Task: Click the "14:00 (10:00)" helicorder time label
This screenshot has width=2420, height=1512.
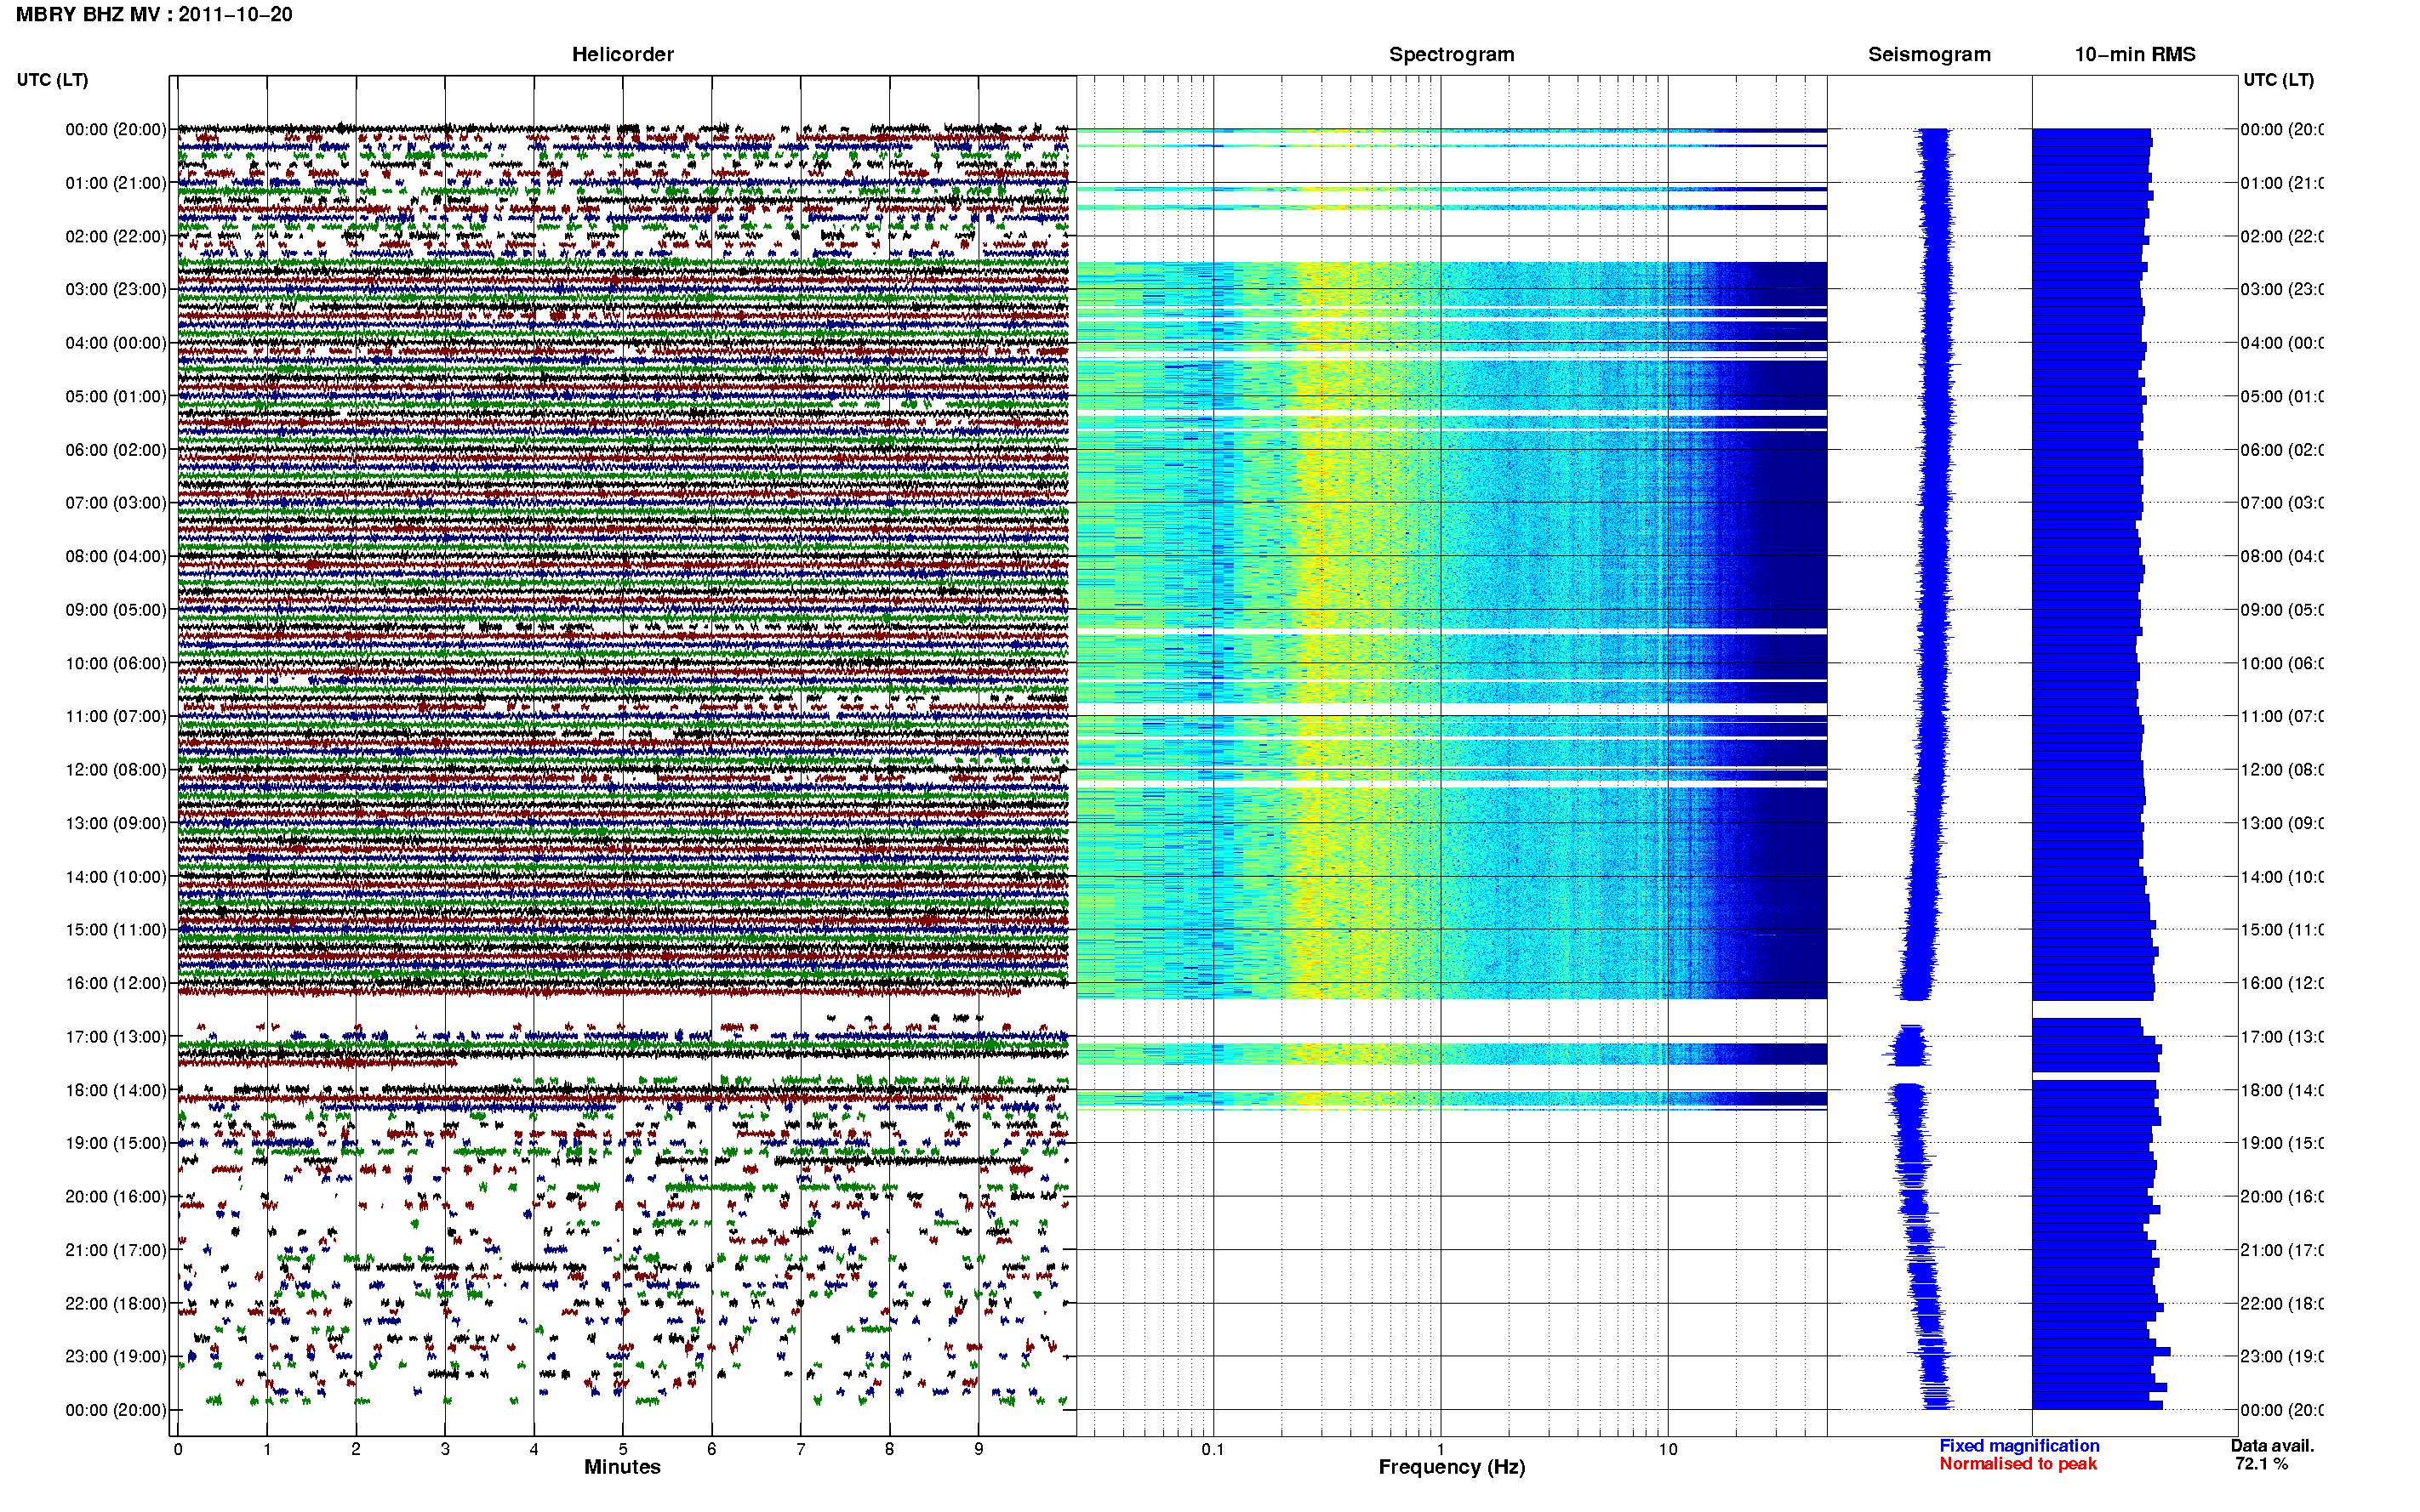Action: [116, 877]
